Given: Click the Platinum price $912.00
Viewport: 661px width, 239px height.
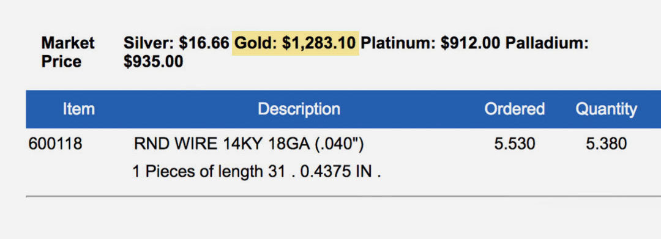Looking at the screenshot, I should pyautogui.click(x=471, y=43).
